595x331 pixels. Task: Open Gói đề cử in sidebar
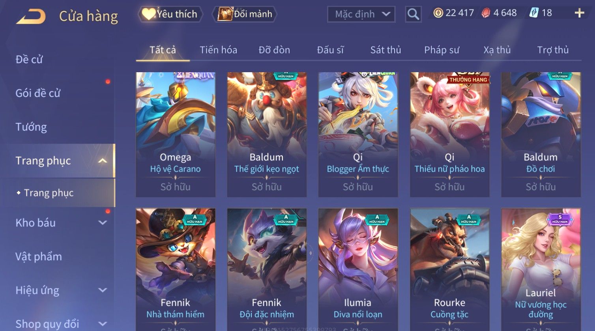click(x=38, y=93)
